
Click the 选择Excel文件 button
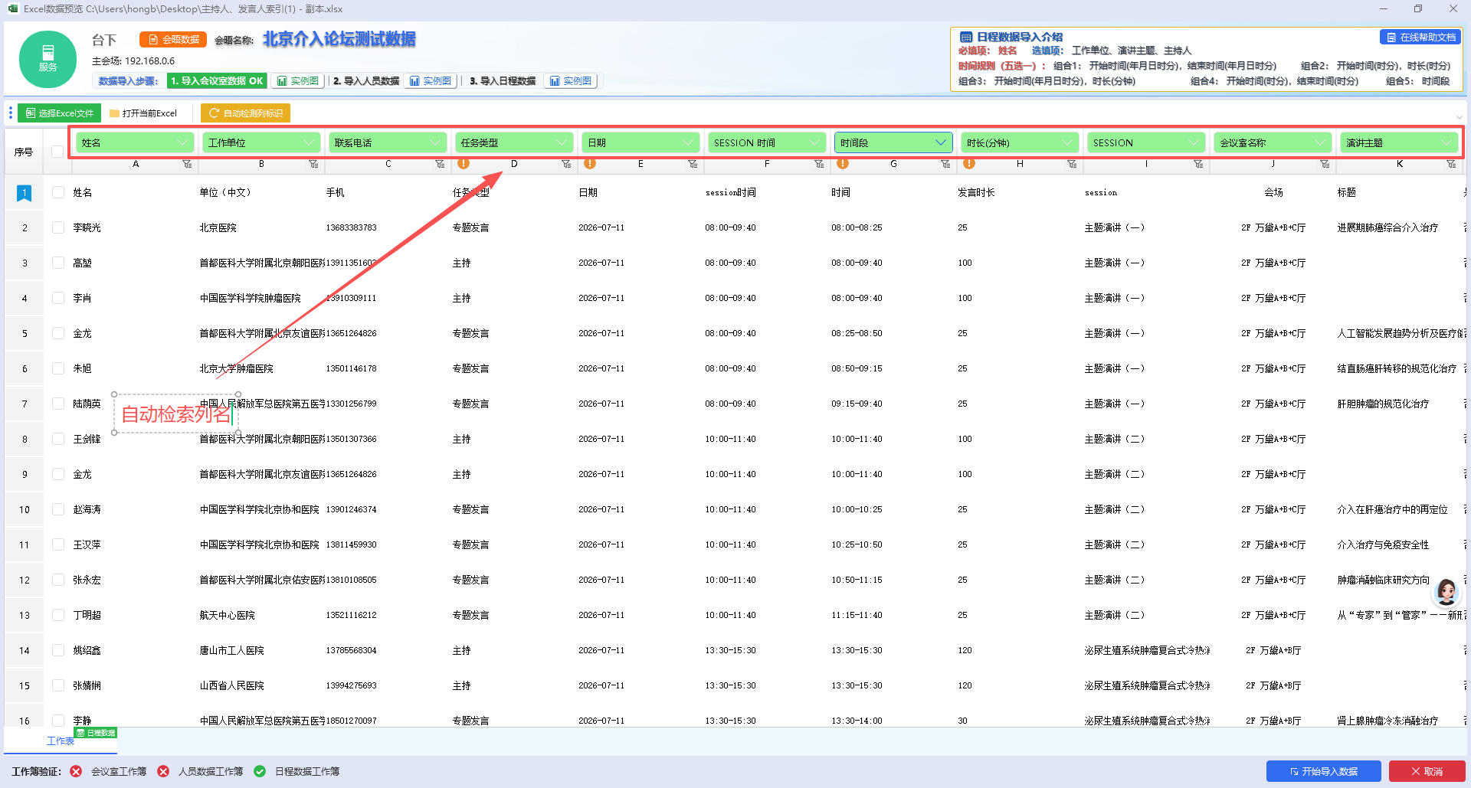point(59,113)
